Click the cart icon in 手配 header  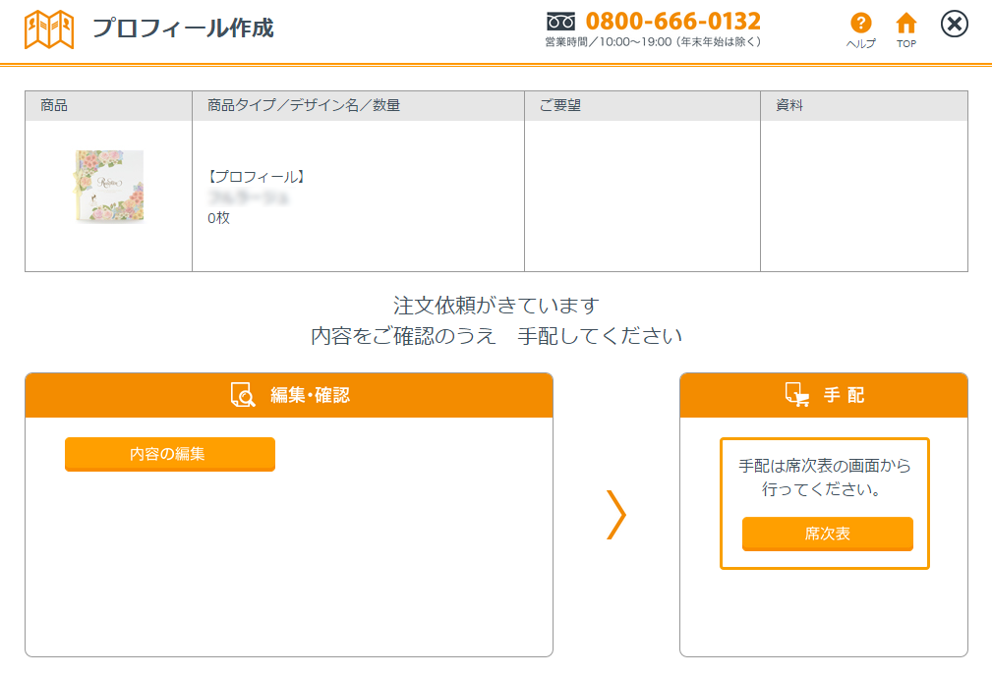coord(797,395)
